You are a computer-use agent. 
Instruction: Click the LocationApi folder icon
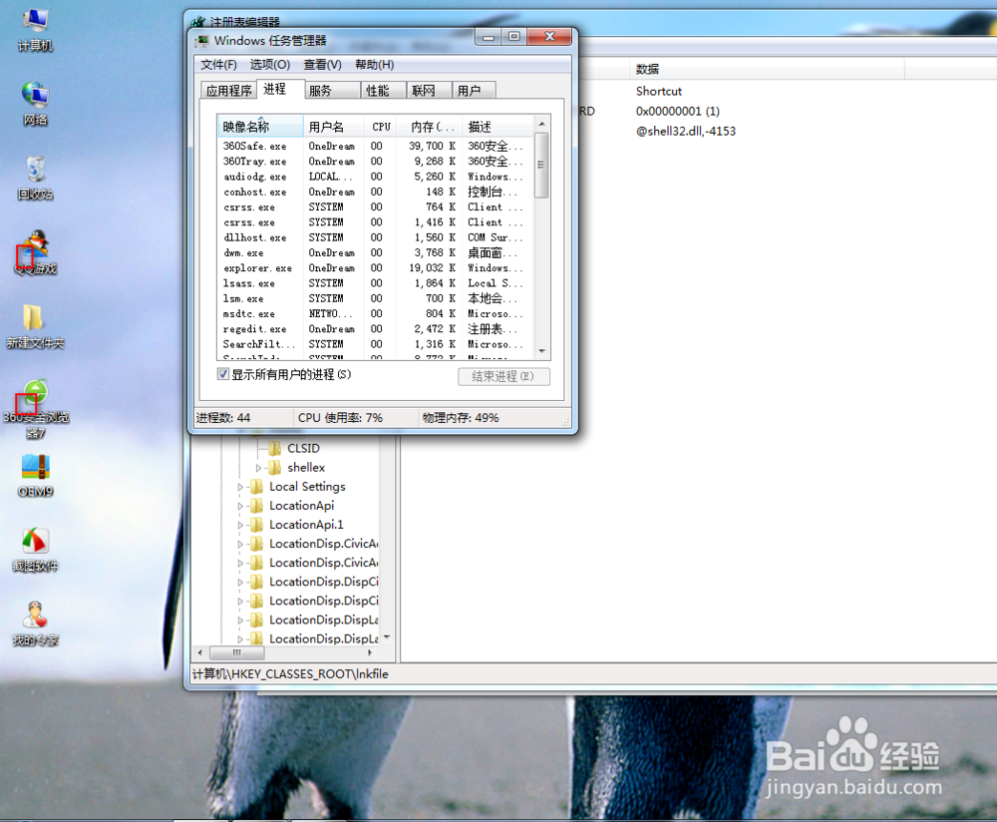tap(257, 506)
